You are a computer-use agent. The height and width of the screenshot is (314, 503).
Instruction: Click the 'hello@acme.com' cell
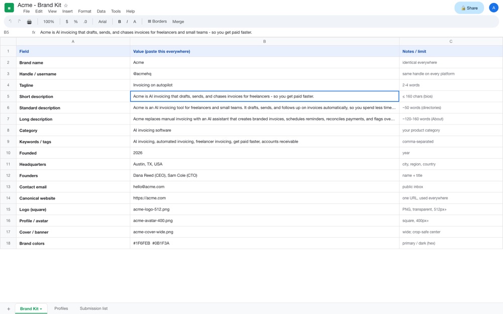265,187
